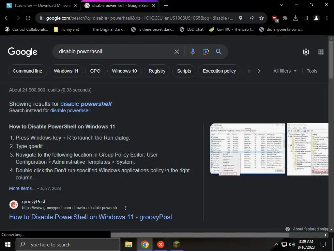Filter by GPO chip
334x251 pixels.
coord(95,71)
